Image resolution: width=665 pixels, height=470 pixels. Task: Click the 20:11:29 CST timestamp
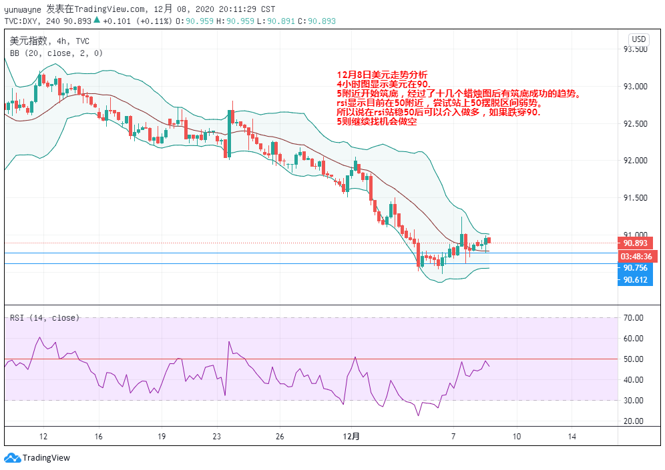247,9
